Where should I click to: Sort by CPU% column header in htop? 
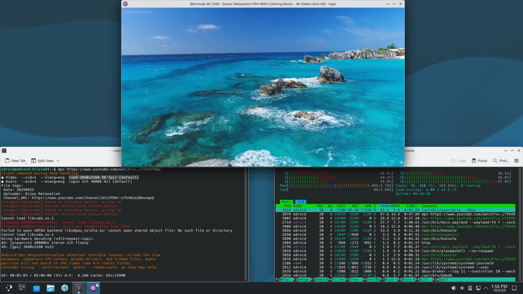click(385, 206)
